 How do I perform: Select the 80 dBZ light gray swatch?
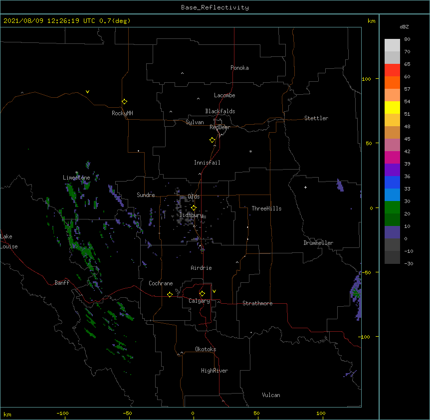click(392, 45)
